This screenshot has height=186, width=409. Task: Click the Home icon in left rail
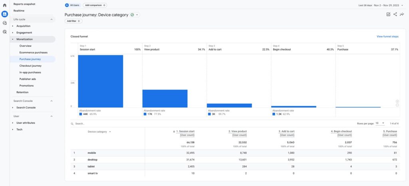(x=4, y=5)
